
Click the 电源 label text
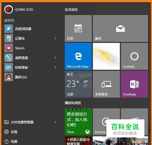pos(14,141)
